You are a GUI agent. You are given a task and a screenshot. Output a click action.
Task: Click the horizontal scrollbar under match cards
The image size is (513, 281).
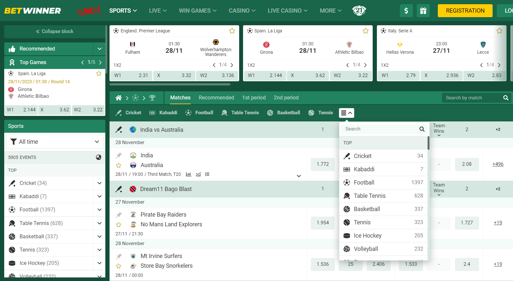[170, 84]
